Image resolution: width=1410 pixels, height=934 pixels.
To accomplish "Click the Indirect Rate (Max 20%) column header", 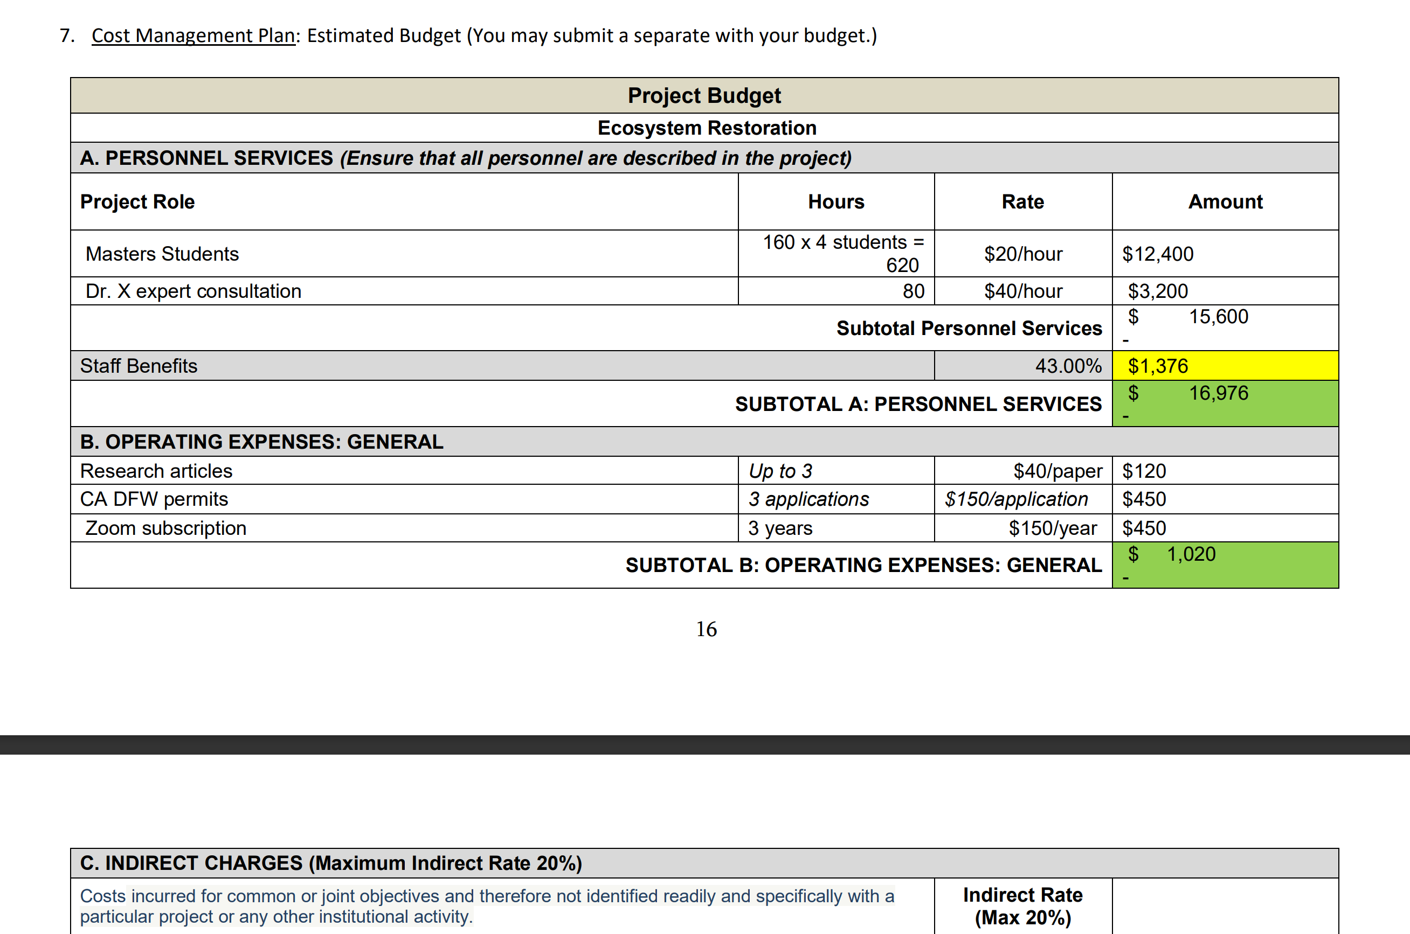I will pyautogui.click(x=1022, y=906).
